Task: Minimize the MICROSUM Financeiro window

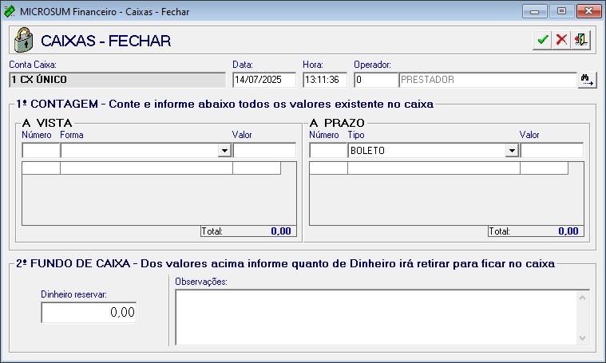Action: (534, 11)
